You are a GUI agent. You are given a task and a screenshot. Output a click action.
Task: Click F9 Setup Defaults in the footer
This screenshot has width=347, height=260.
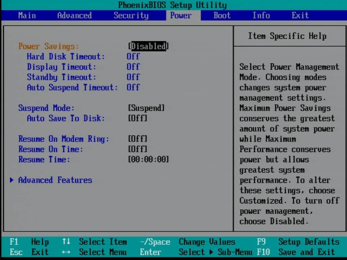(x=298, y=242)
